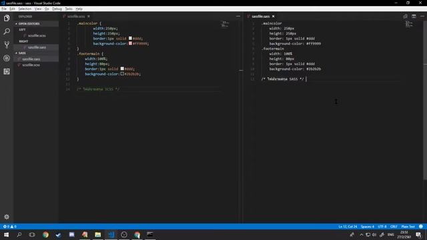
Task: Click the network icon in system tray
Action: pyautogui.click(x=368, y=235)
